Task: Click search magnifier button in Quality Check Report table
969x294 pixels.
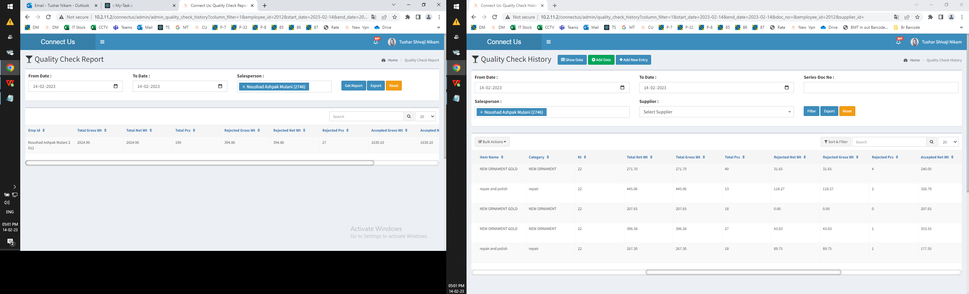Action: coord(409,117)
